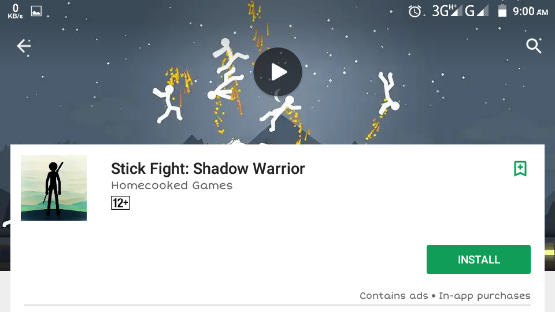
Task: Open Homecooked Games developer link
Action: (172, 185)
